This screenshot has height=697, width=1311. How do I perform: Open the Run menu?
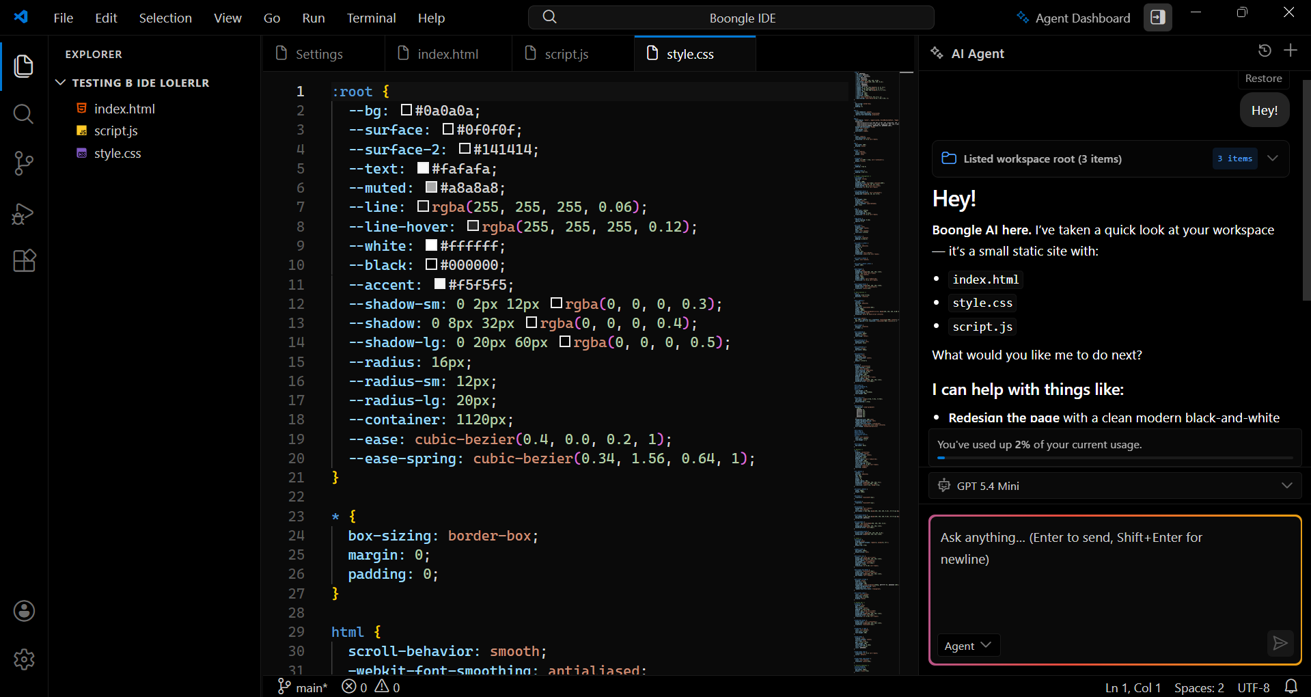coord(314,18)
